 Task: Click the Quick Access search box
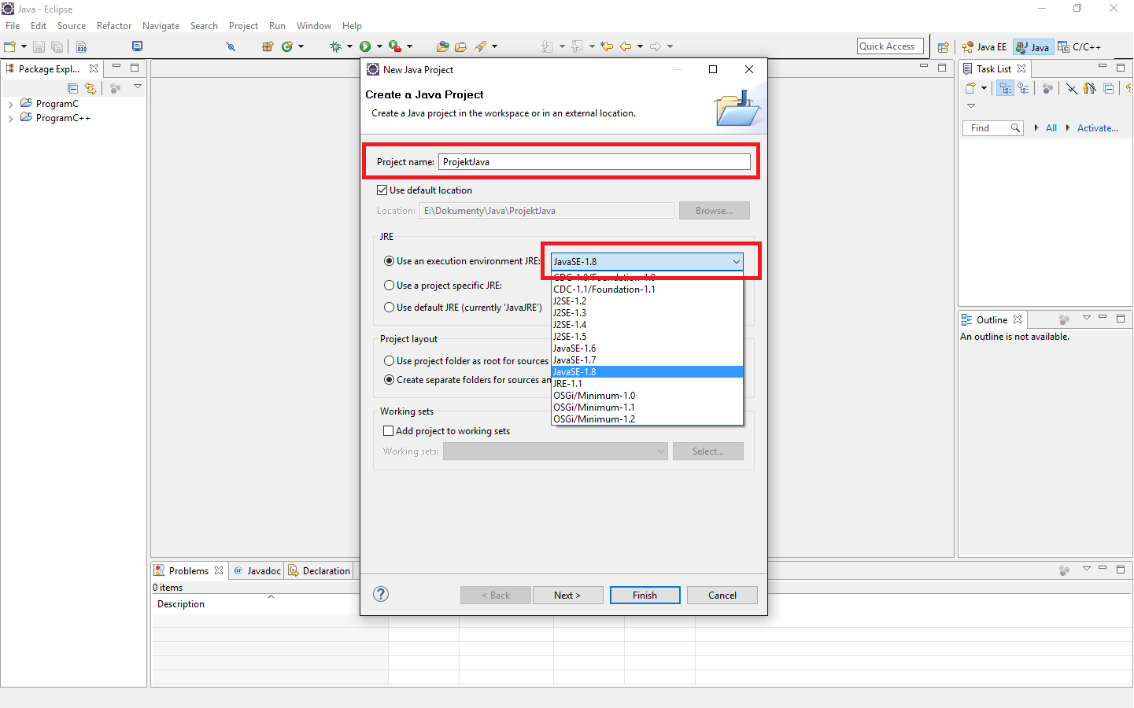[889, 46]
